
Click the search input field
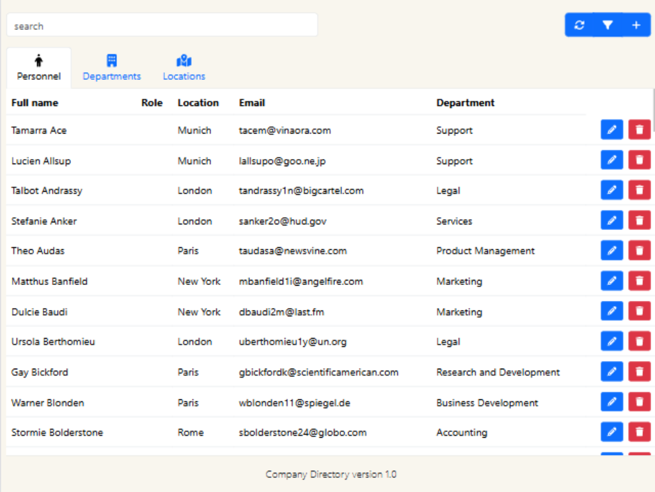[x=162, y=24]
